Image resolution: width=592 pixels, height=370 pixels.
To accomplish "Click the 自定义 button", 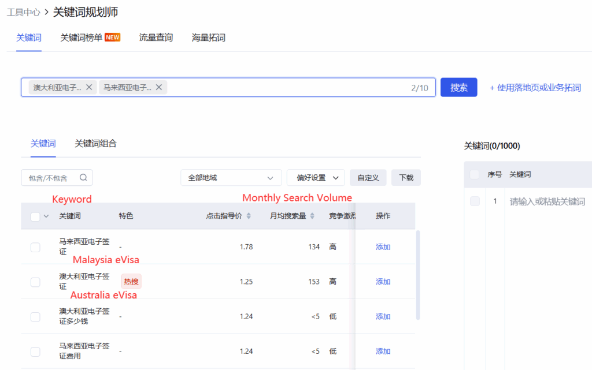I will 368,177.
